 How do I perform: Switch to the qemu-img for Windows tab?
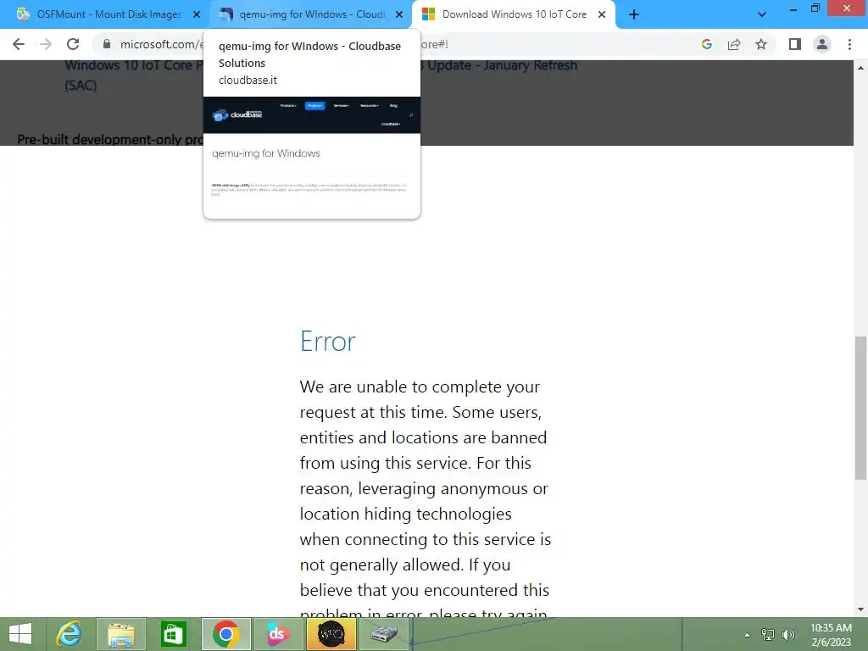[x=310, y=14]
